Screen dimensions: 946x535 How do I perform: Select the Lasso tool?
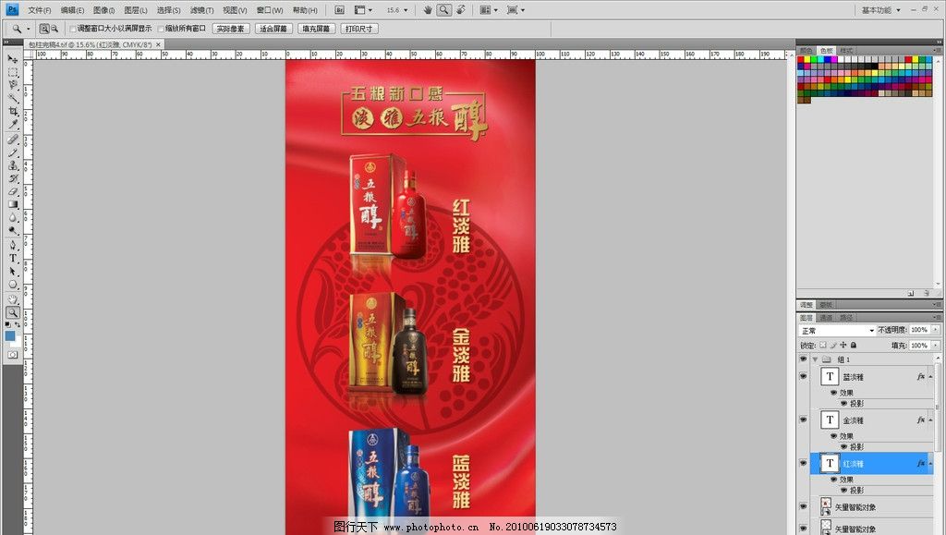pos(13,85)
